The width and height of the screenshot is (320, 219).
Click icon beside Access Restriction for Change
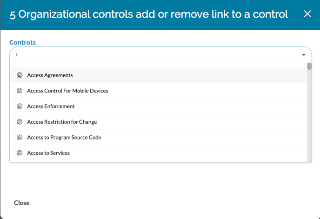pyautogui.click(x=20, y=122)
